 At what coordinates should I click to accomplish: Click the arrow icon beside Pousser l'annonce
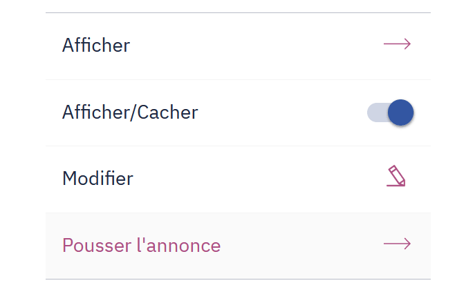[x=397, y=244]
